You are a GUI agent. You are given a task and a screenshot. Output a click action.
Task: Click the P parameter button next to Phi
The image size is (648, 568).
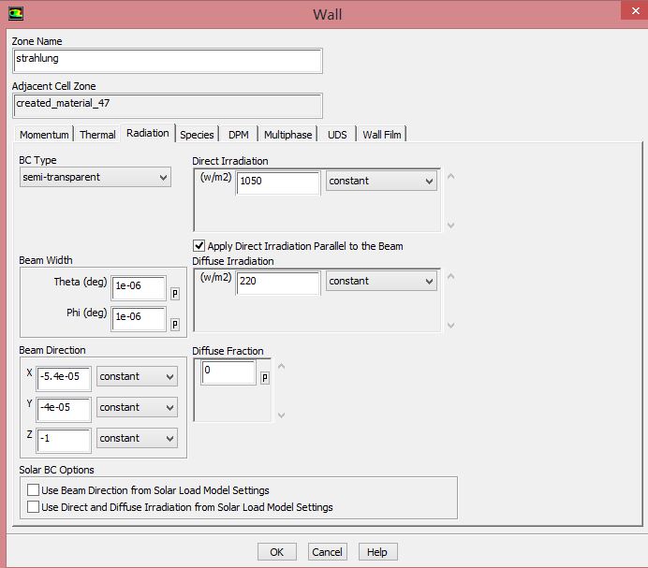174,324
